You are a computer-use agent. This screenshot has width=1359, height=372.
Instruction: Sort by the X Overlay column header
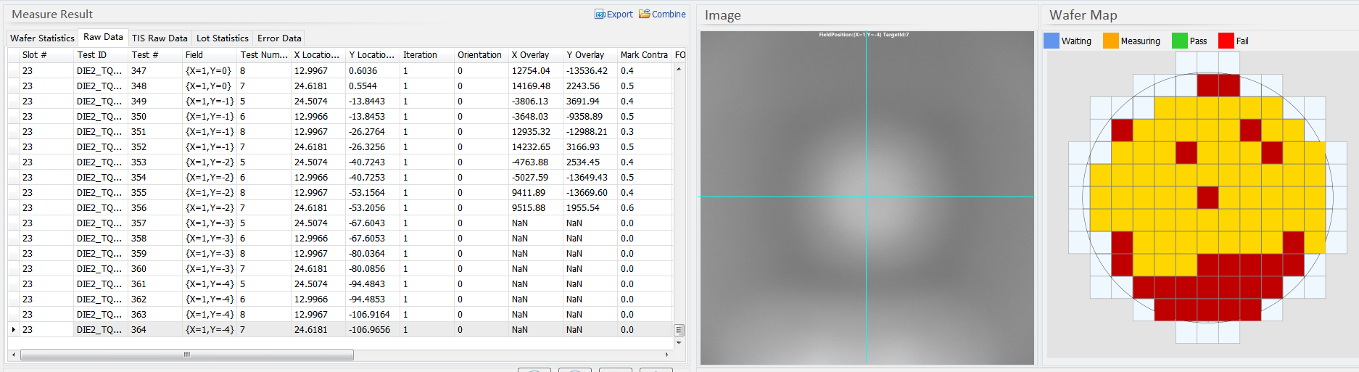pyautogui.click(x=530, y=55)
